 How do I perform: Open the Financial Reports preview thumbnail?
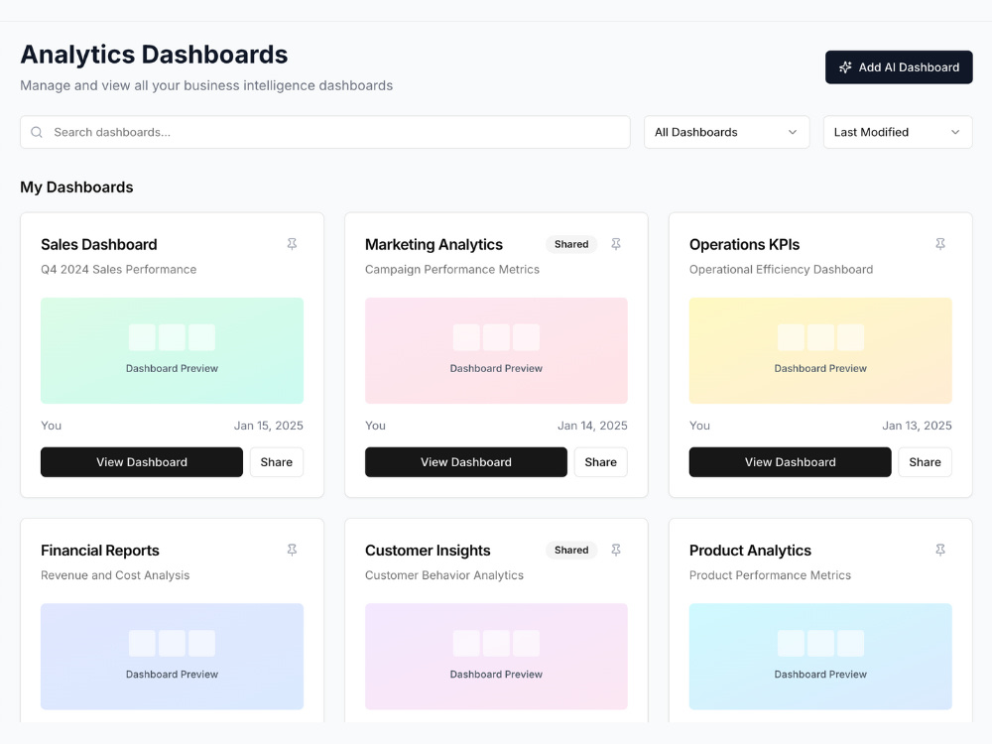[172, 656]
